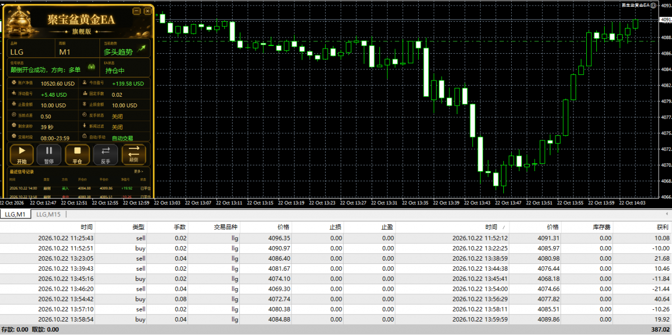Minimize the 聚宝盆黄金EA panel

[136, 11]
